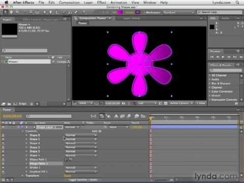Expand the Channel effects category
Viewport: 244px width, 183px height.
[210, 87]
